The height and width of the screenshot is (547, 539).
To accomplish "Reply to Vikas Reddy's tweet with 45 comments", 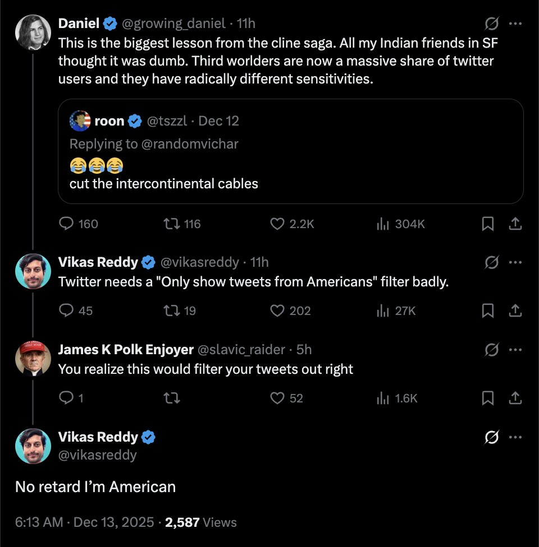I will pos(66,310).
